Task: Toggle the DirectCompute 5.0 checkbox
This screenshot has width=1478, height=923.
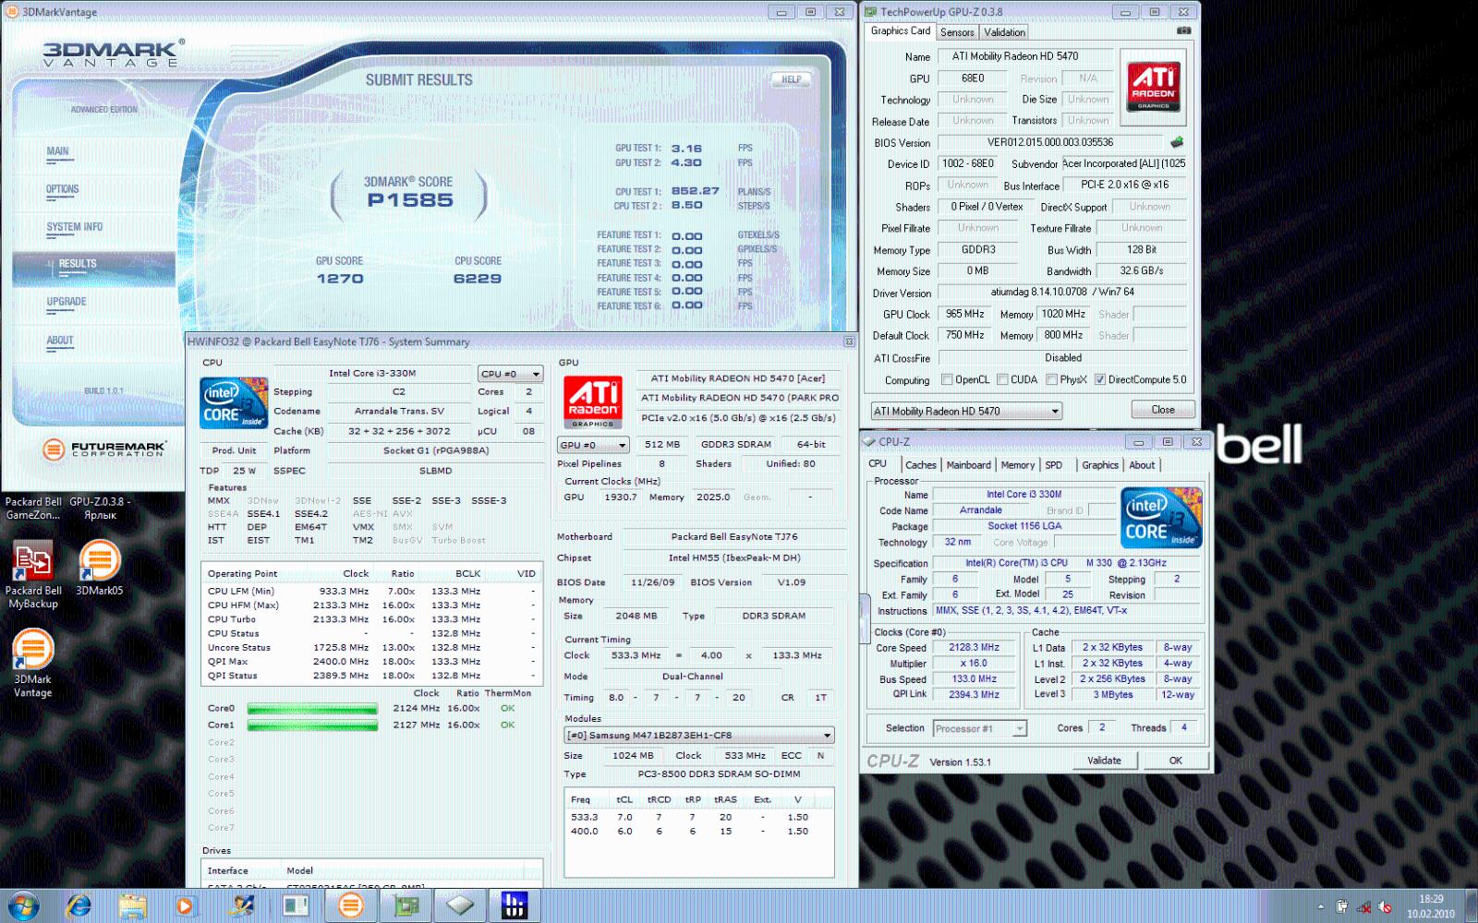Action: pos(1100,379)
